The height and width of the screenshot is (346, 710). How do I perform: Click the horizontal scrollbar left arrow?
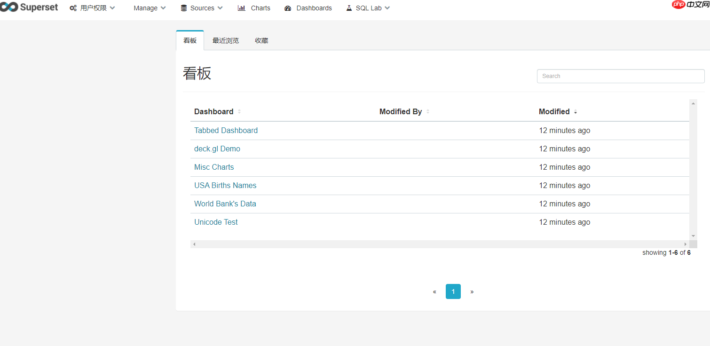(194, 244)
